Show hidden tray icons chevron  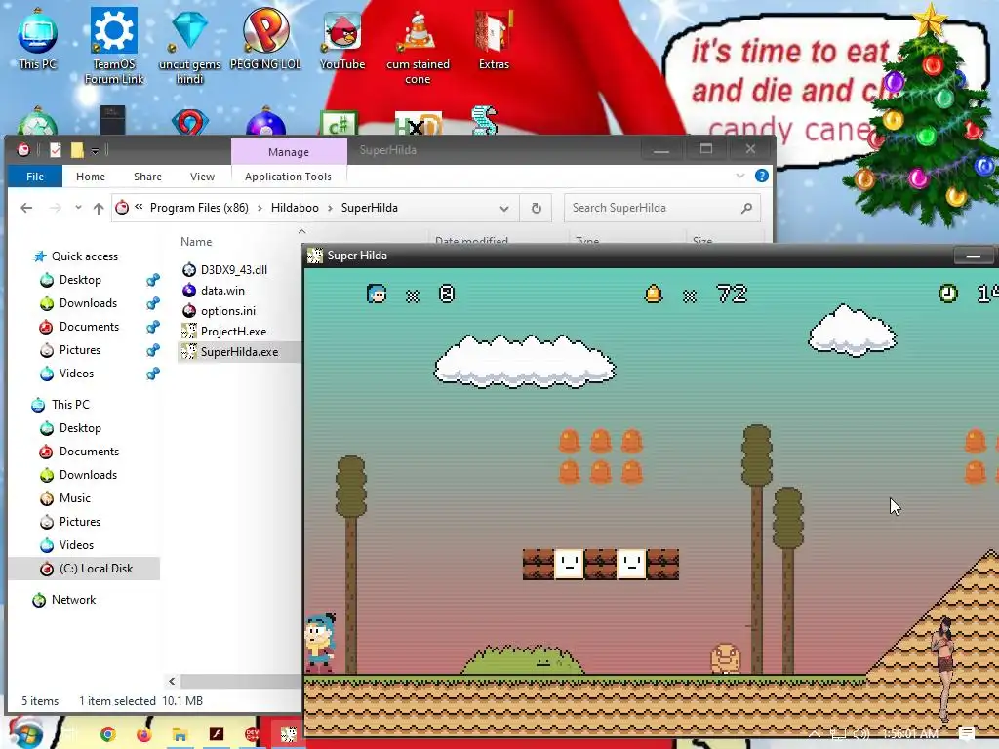coord(815,733)
